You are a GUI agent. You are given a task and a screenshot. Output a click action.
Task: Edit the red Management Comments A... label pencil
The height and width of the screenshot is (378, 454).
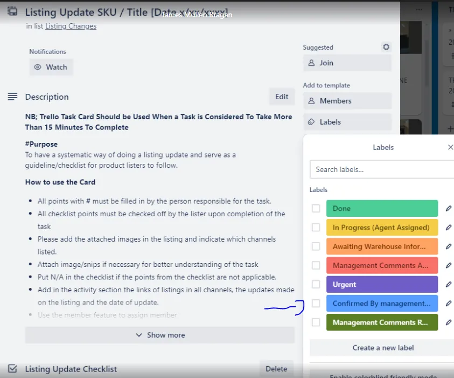point(449,265)
